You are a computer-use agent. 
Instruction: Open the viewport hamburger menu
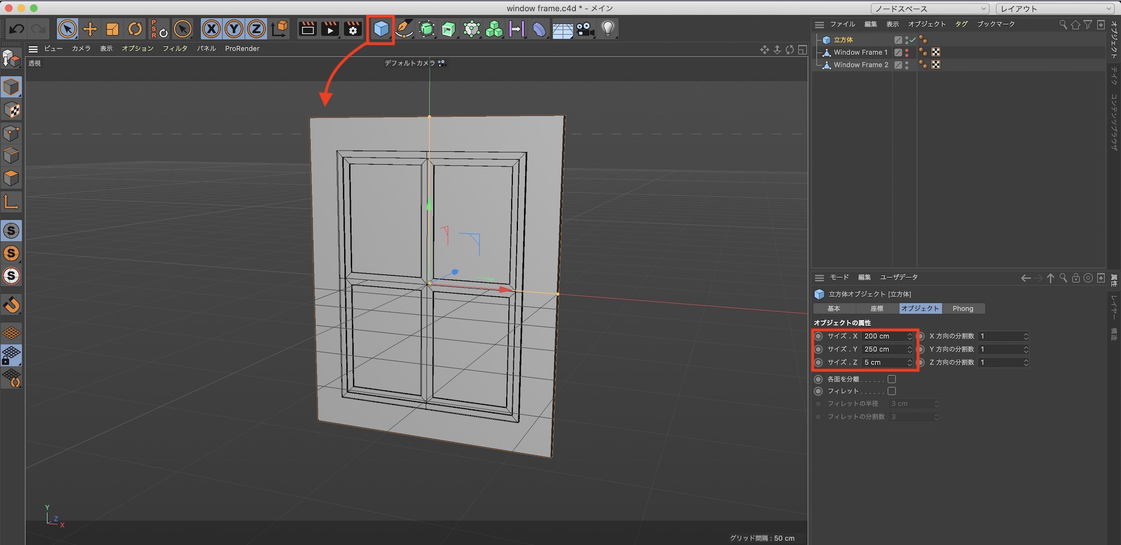pos(33,49)
